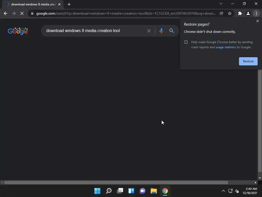Viewport: 262px width, 197px height.
Task: Open Windows taskbar Search
Action: tap(109, 191)
